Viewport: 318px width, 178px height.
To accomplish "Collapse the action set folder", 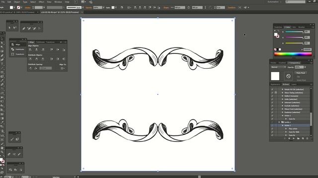I will pos(279,122).
